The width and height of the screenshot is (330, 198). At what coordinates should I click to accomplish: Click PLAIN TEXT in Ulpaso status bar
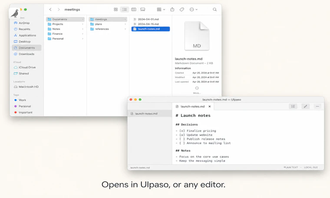coord(290,168)
